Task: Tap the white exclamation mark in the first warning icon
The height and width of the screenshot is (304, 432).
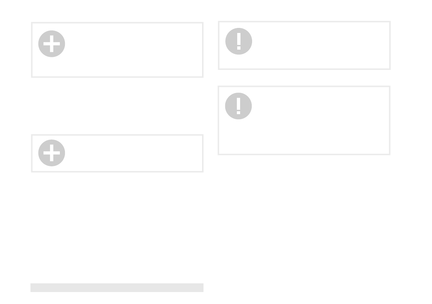Action: coord(239,41)
